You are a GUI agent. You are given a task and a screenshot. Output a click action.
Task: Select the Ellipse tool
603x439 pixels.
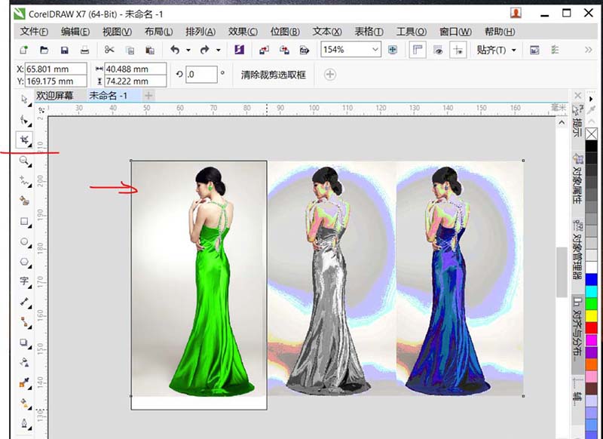click(x=23, y=241)
